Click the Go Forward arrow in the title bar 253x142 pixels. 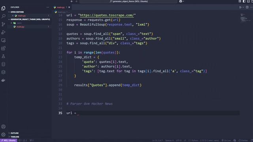[x=76, y=1]
